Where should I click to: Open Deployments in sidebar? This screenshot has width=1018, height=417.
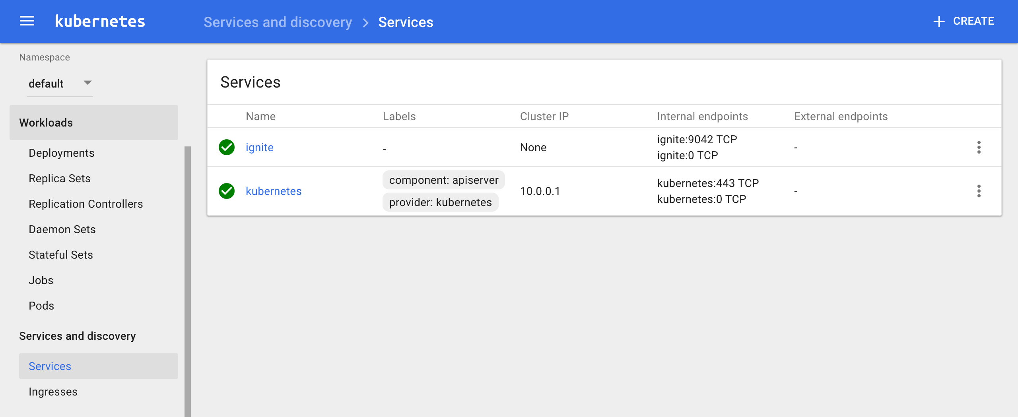pyautogui.click(x=62, y=153)
